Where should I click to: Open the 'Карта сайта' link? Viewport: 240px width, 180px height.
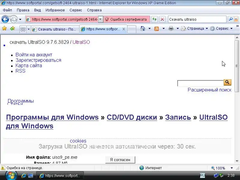coord(28,65)
